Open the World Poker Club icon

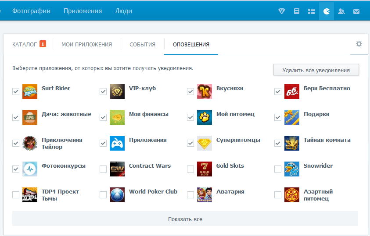click(117, 195)
